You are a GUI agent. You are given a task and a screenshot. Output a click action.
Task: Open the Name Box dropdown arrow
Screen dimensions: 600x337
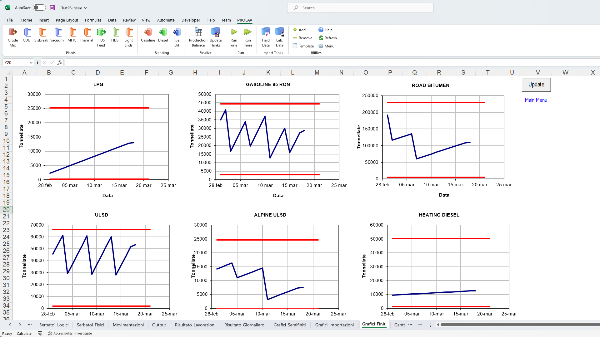(x=31, y=63)
